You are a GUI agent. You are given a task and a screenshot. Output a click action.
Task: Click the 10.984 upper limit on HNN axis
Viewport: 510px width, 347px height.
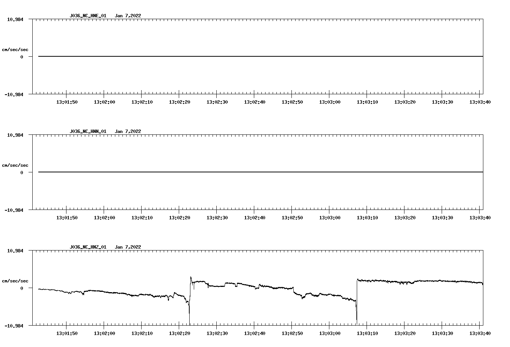point(15,135)
